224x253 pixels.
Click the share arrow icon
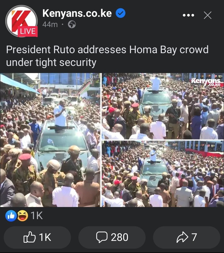pos(182,237)
